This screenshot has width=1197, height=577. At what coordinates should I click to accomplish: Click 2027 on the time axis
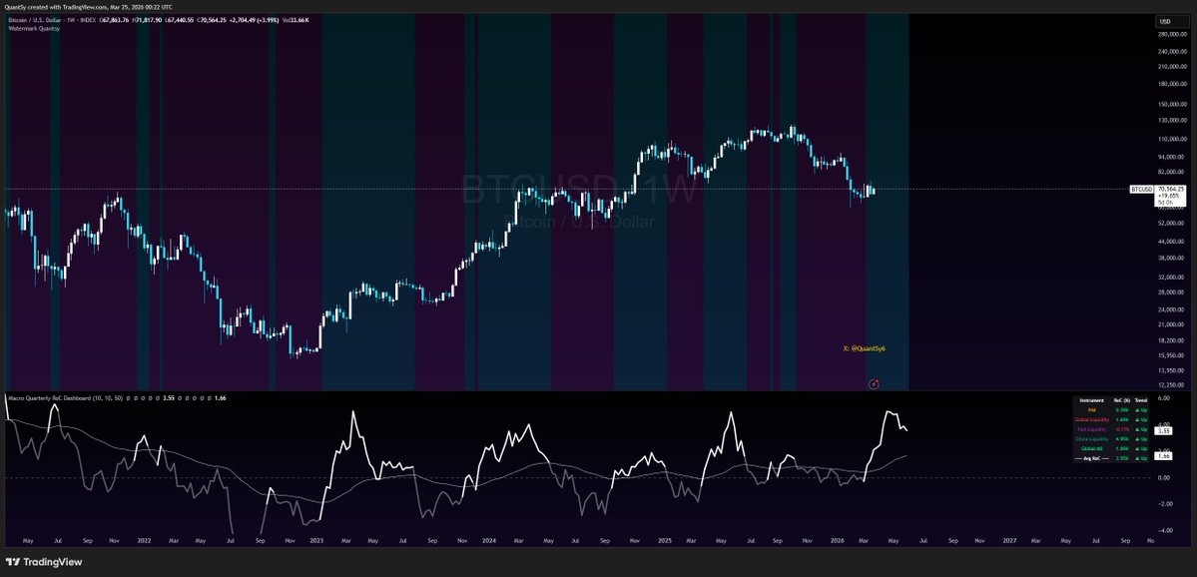pyautogui.click(x=1010, y=540)
